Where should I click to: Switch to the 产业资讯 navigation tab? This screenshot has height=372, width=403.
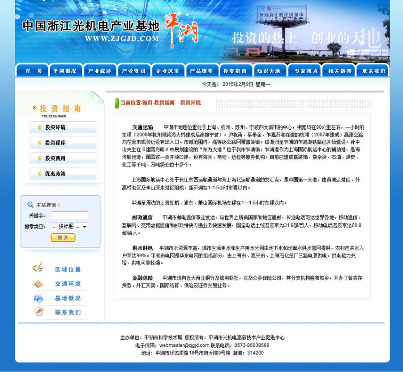(134, 70)
